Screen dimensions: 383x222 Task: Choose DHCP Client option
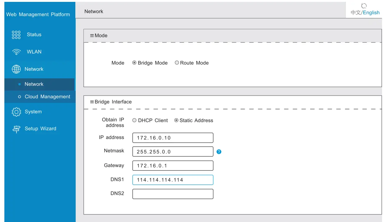tap(135, 120)
